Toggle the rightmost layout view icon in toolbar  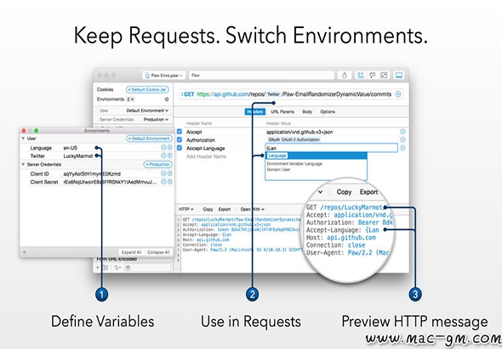pos(398,76)
